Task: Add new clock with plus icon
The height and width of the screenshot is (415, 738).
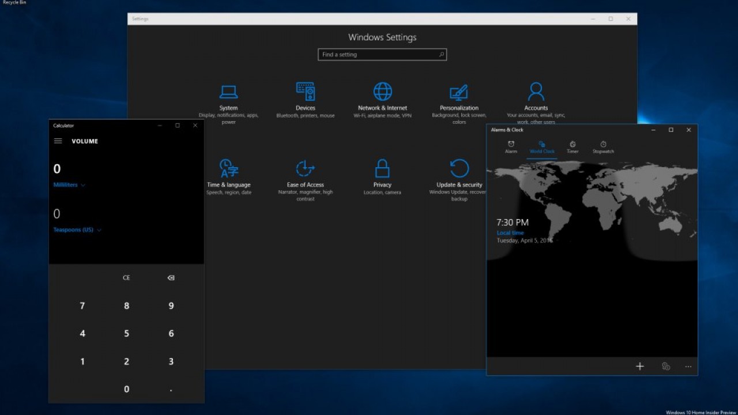Action: (x=639, y=366)
